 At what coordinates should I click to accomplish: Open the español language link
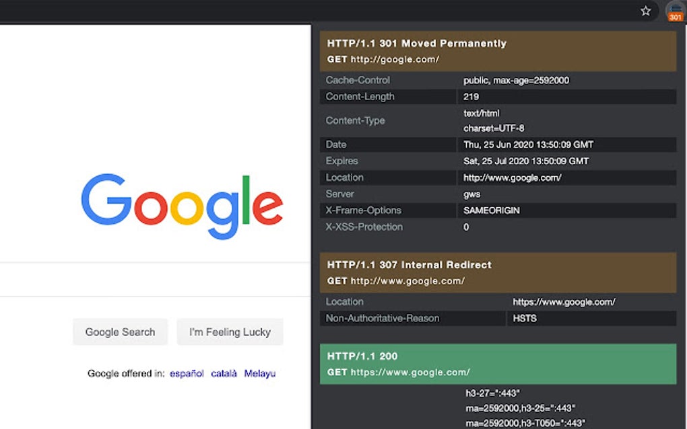[187, 373]
